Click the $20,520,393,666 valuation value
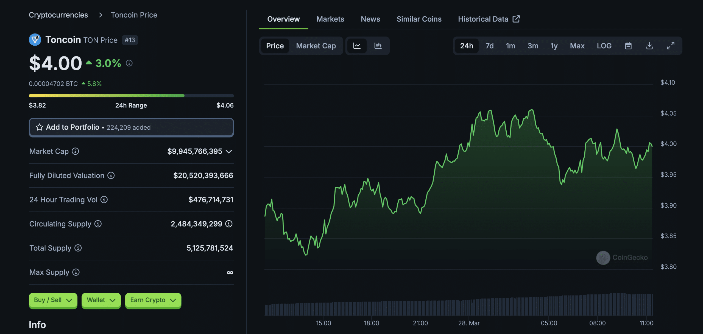This screenshot has height=334, width=703. 203,176
